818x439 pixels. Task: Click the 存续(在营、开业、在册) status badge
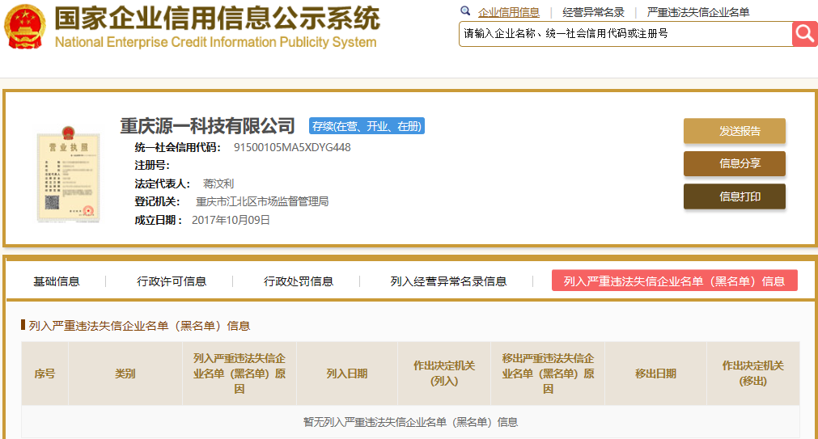pos(367,126)
